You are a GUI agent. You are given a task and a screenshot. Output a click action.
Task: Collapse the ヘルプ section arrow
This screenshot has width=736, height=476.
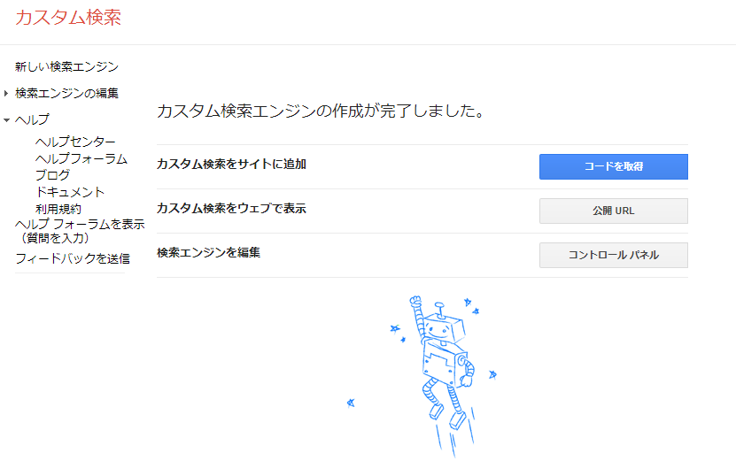6,120
